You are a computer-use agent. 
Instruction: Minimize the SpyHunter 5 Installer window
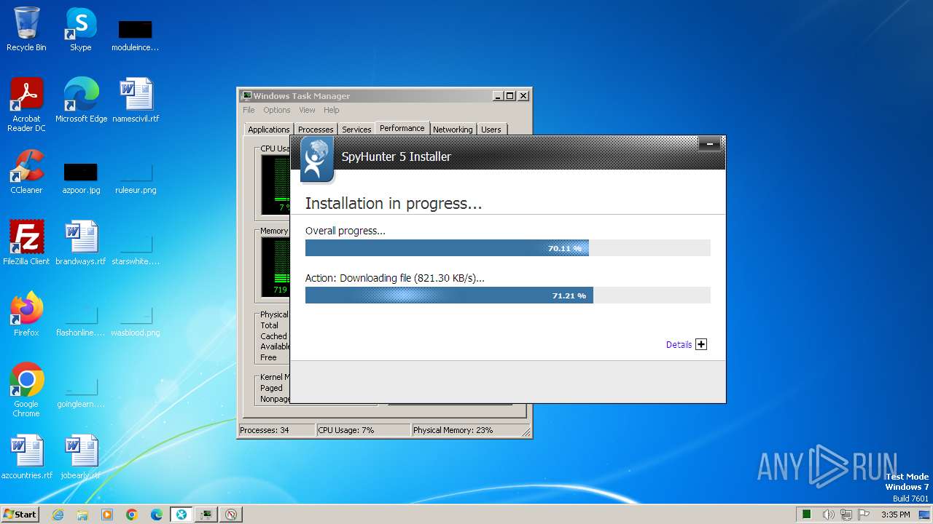tap(709, 144)
